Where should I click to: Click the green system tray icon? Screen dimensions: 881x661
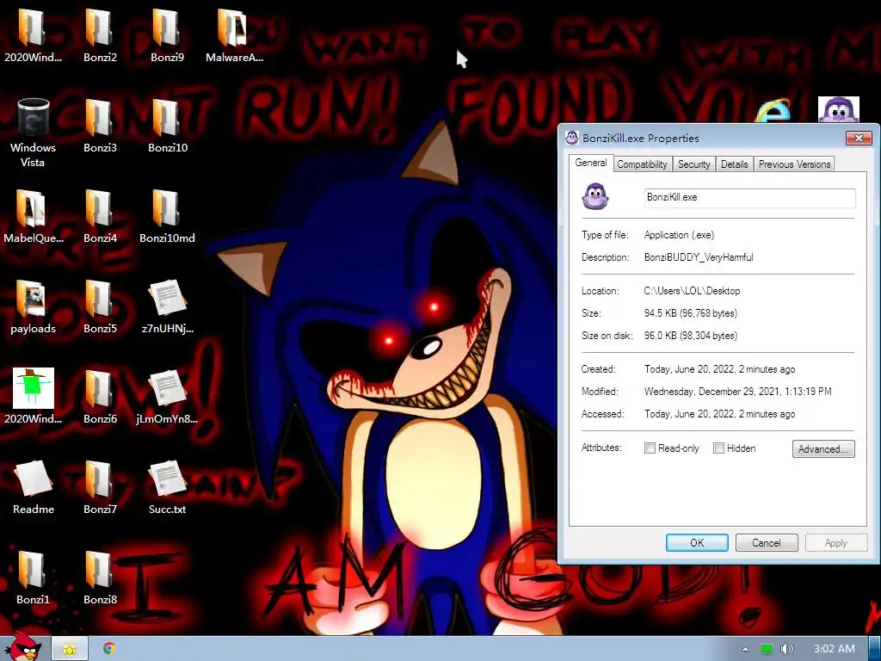tap(767, 649)
